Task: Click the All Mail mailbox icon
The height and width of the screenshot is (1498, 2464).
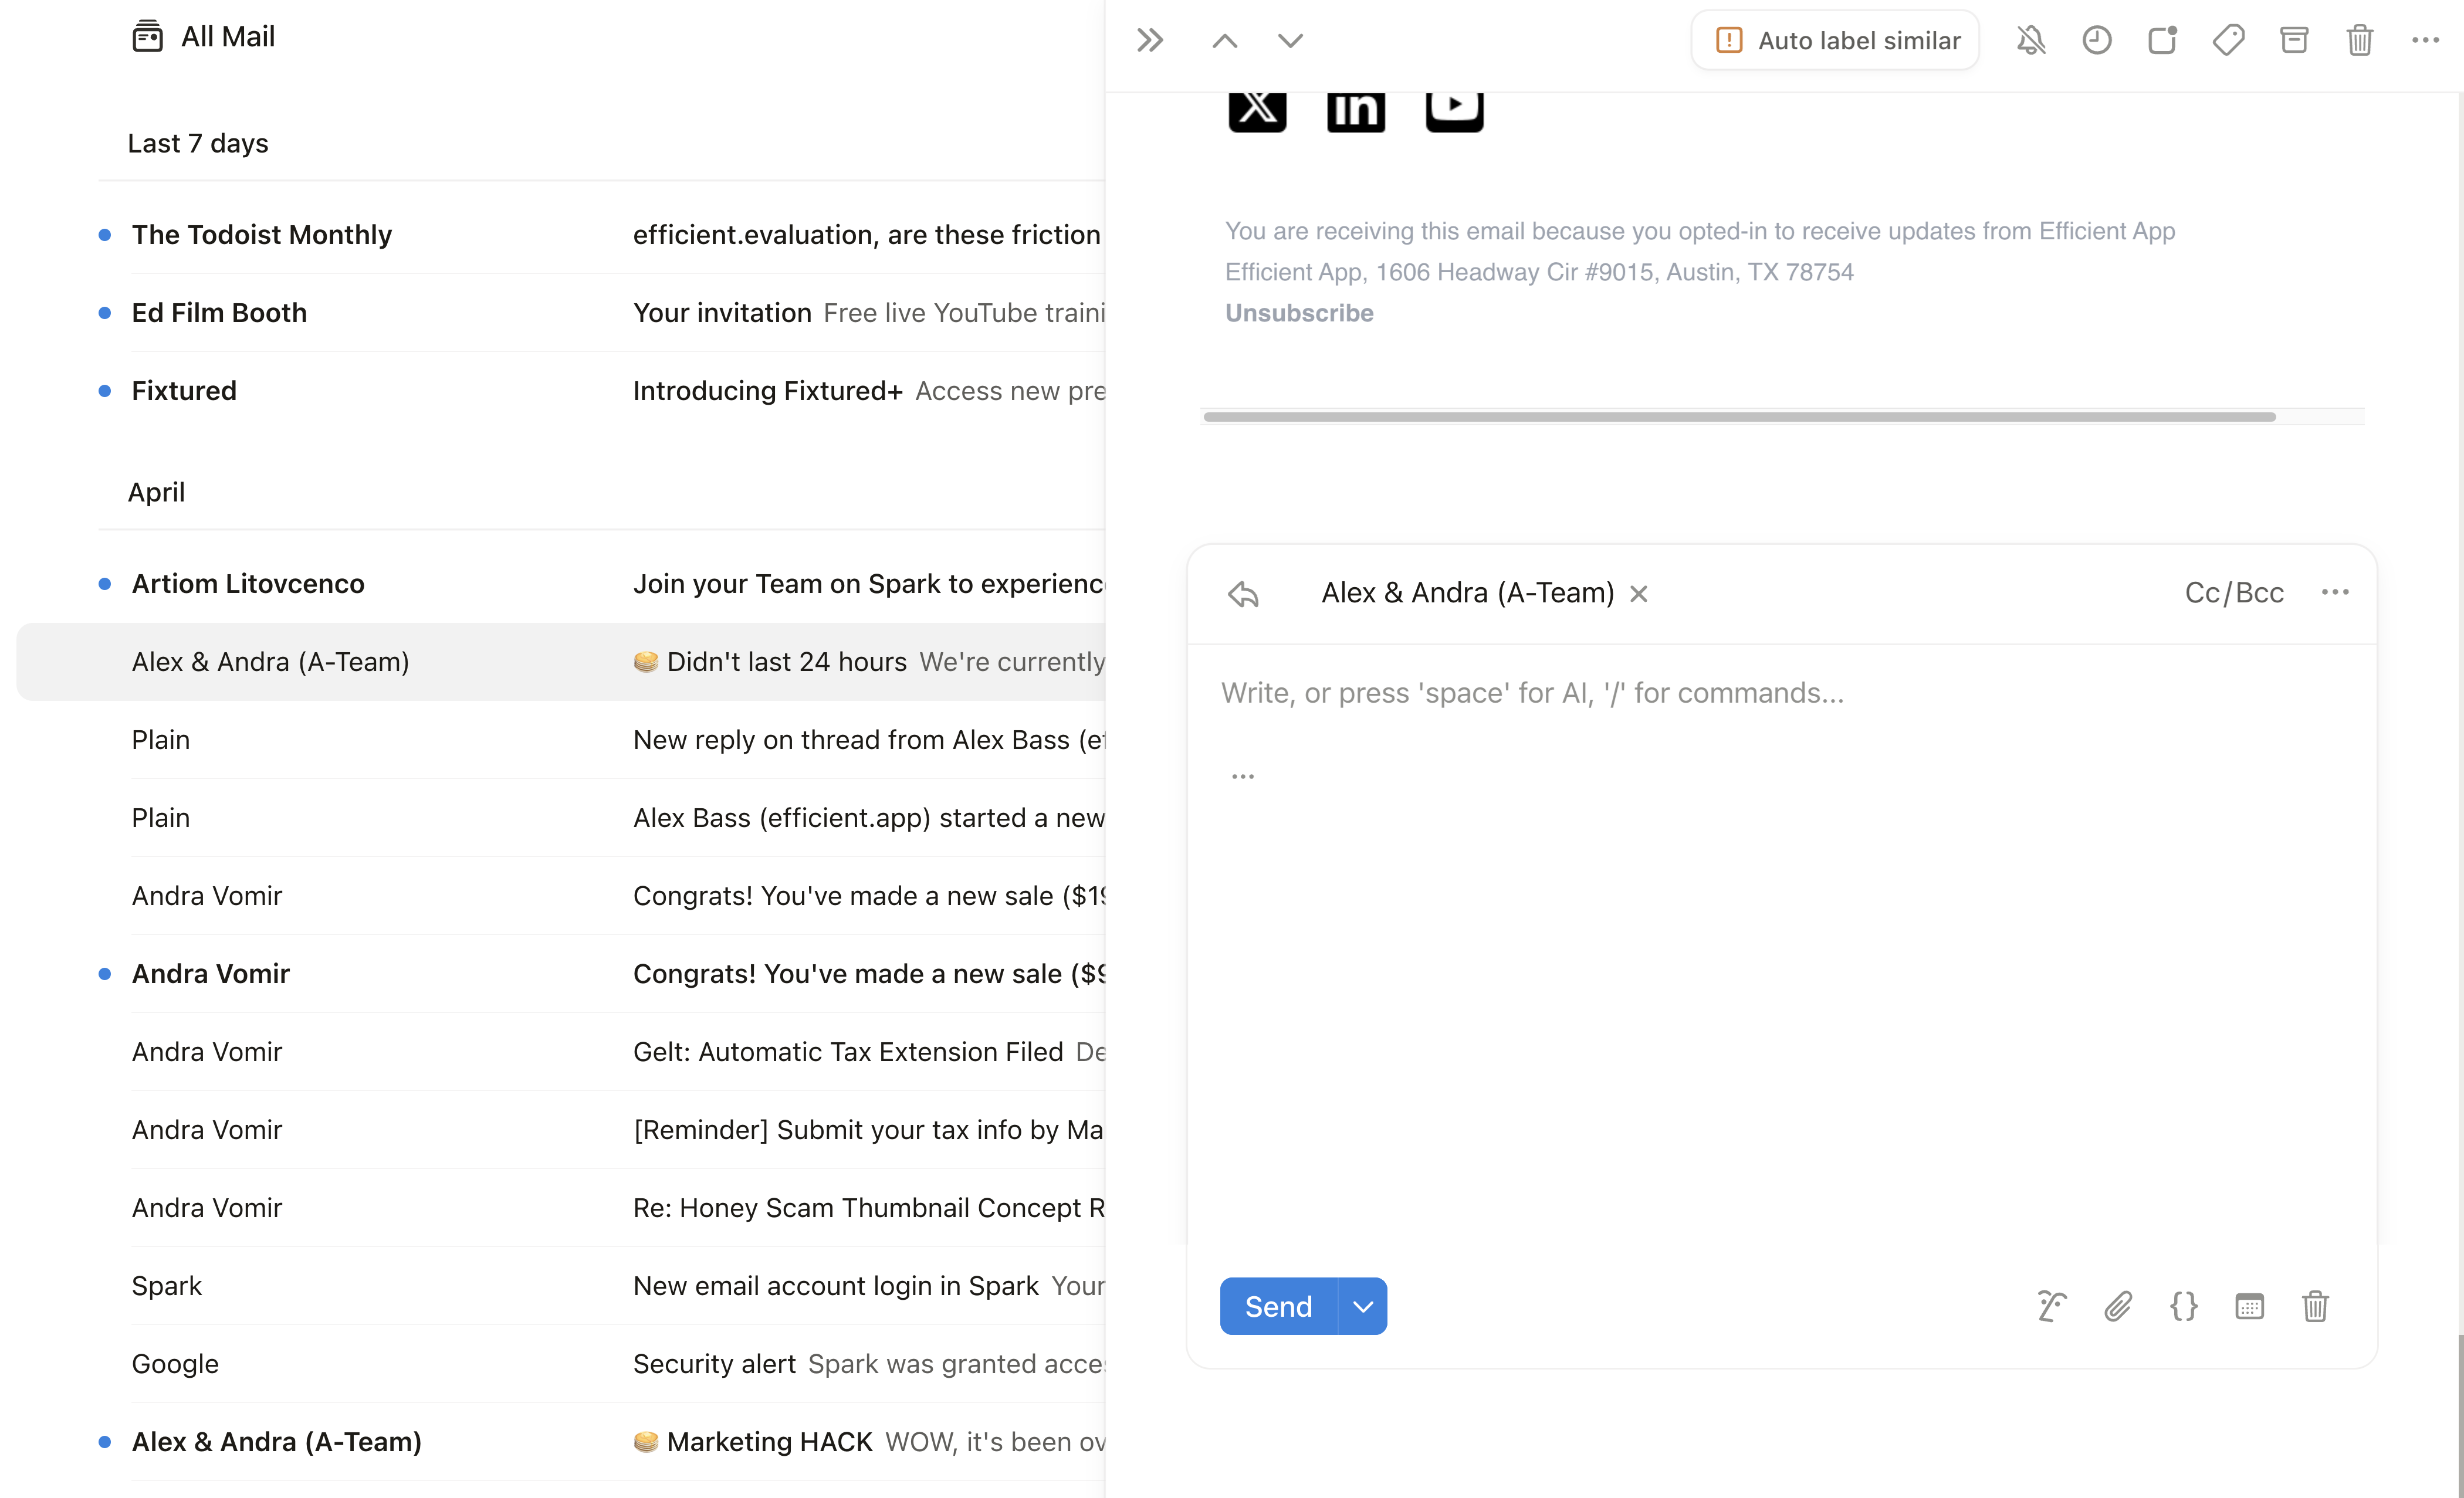Action: click(x=147, y=36)
